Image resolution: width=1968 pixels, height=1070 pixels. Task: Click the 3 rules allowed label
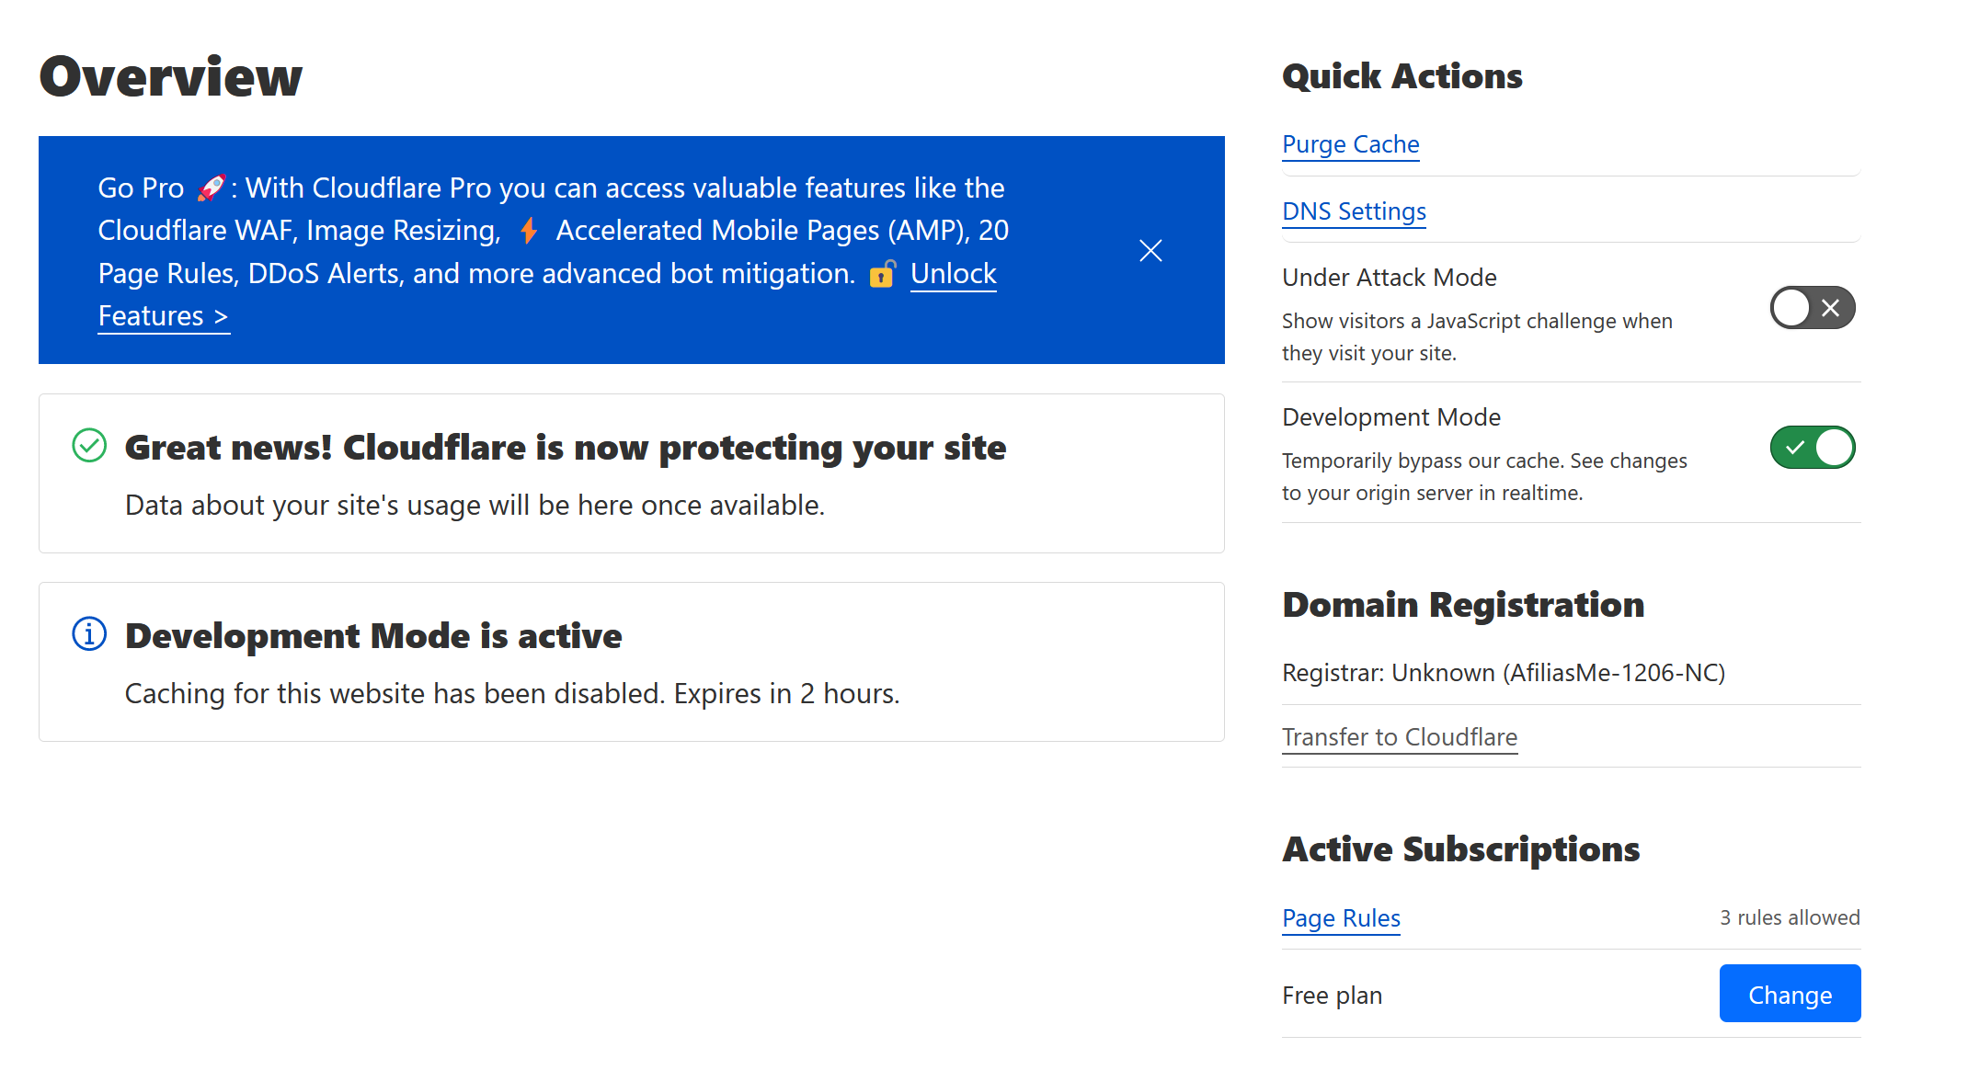click(1789, 917)
